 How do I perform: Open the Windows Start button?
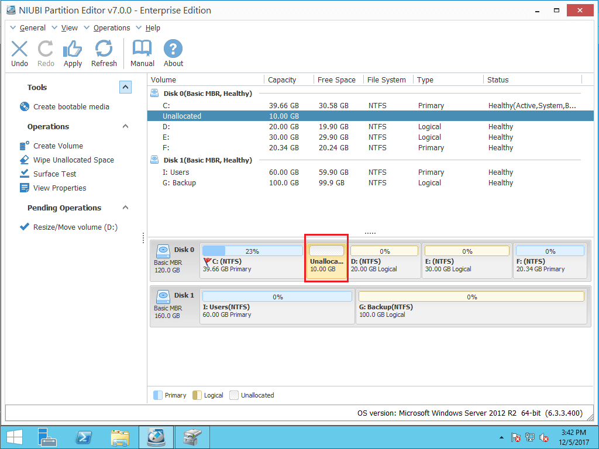[x=15, y=437]
